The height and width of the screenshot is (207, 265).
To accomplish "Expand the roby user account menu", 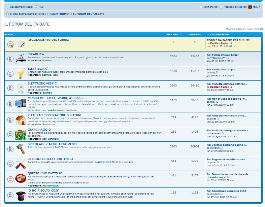I will click(x=254, y=7).
